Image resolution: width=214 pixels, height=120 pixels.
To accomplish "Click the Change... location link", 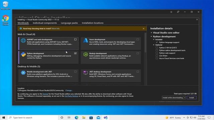I will [69, 90].
